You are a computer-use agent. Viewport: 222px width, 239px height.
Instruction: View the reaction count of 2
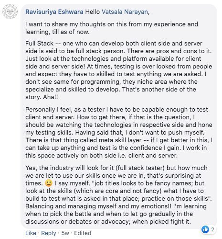click(x=212, y=229)
